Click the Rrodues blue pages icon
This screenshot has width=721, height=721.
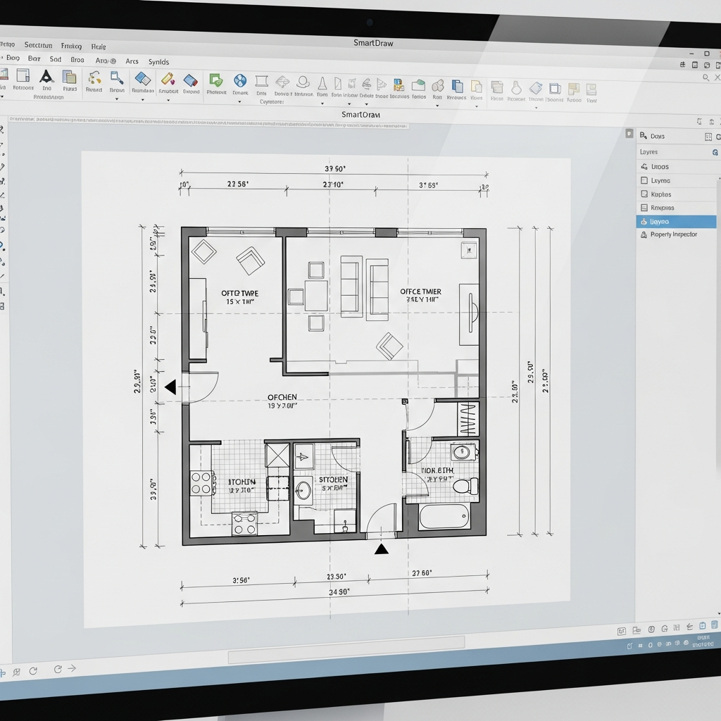[x=457, y=86]
